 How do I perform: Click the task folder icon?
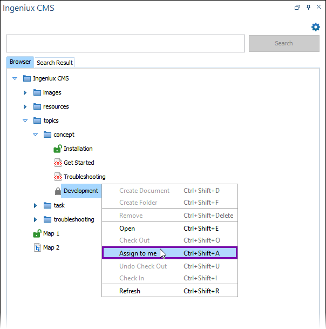[x=47, y=205]
